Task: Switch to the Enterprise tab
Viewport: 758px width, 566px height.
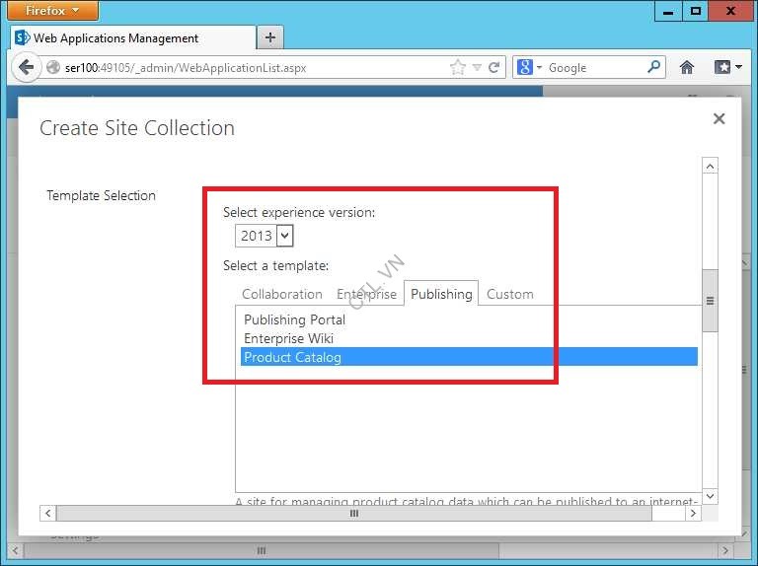Action: click(x=366, y=294)
